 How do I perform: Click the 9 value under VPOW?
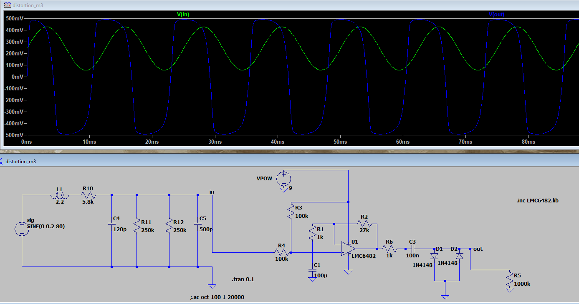pos(291,188)
